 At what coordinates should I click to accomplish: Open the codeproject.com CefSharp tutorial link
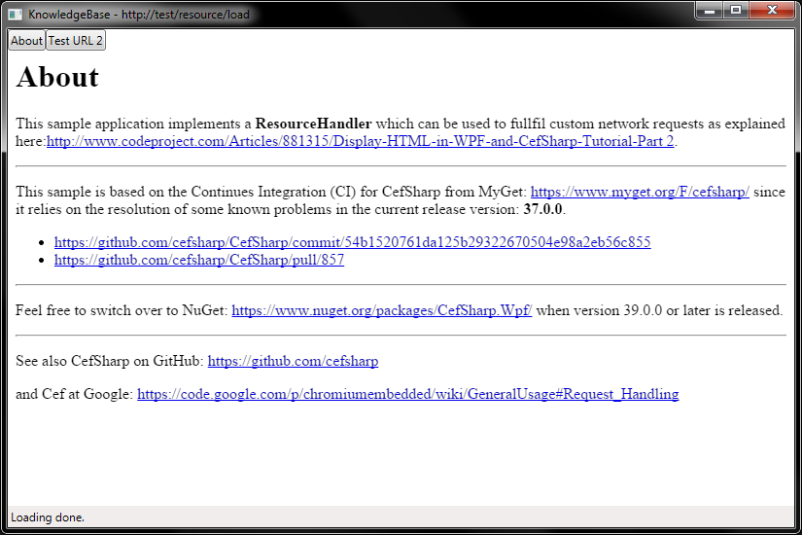click(x=360, y=141)
